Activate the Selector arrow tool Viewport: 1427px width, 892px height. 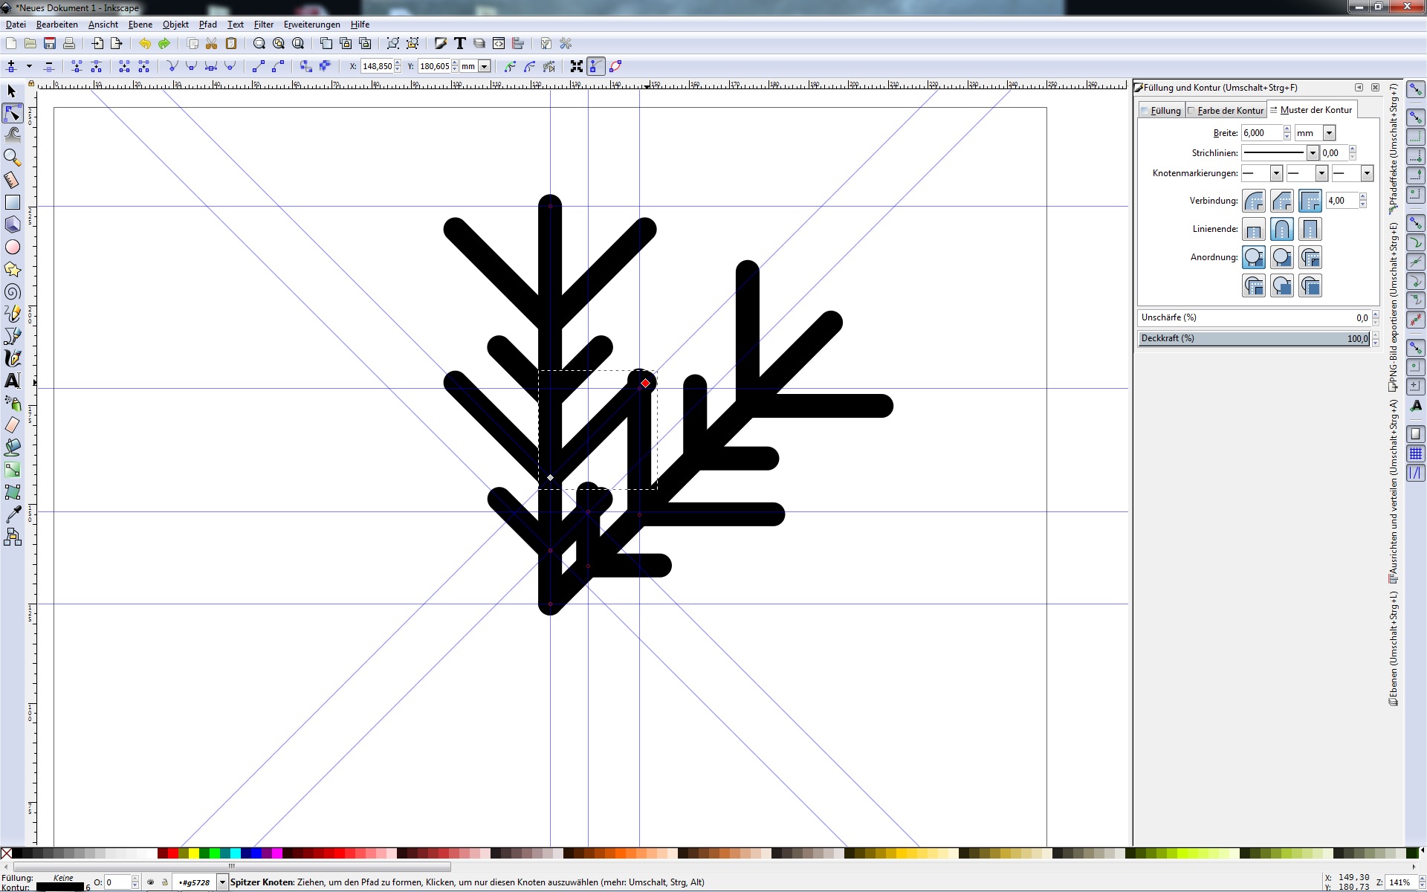coord(12,91)
